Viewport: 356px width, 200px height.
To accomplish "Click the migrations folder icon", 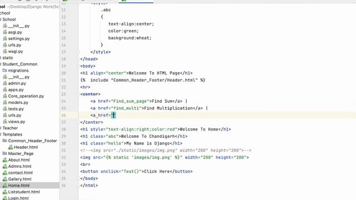I will [x=5, y=71].
